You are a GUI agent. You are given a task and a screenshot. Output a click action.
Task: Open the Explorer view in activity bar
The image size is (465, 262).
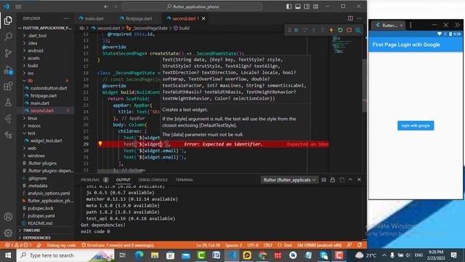coord(8,20)
